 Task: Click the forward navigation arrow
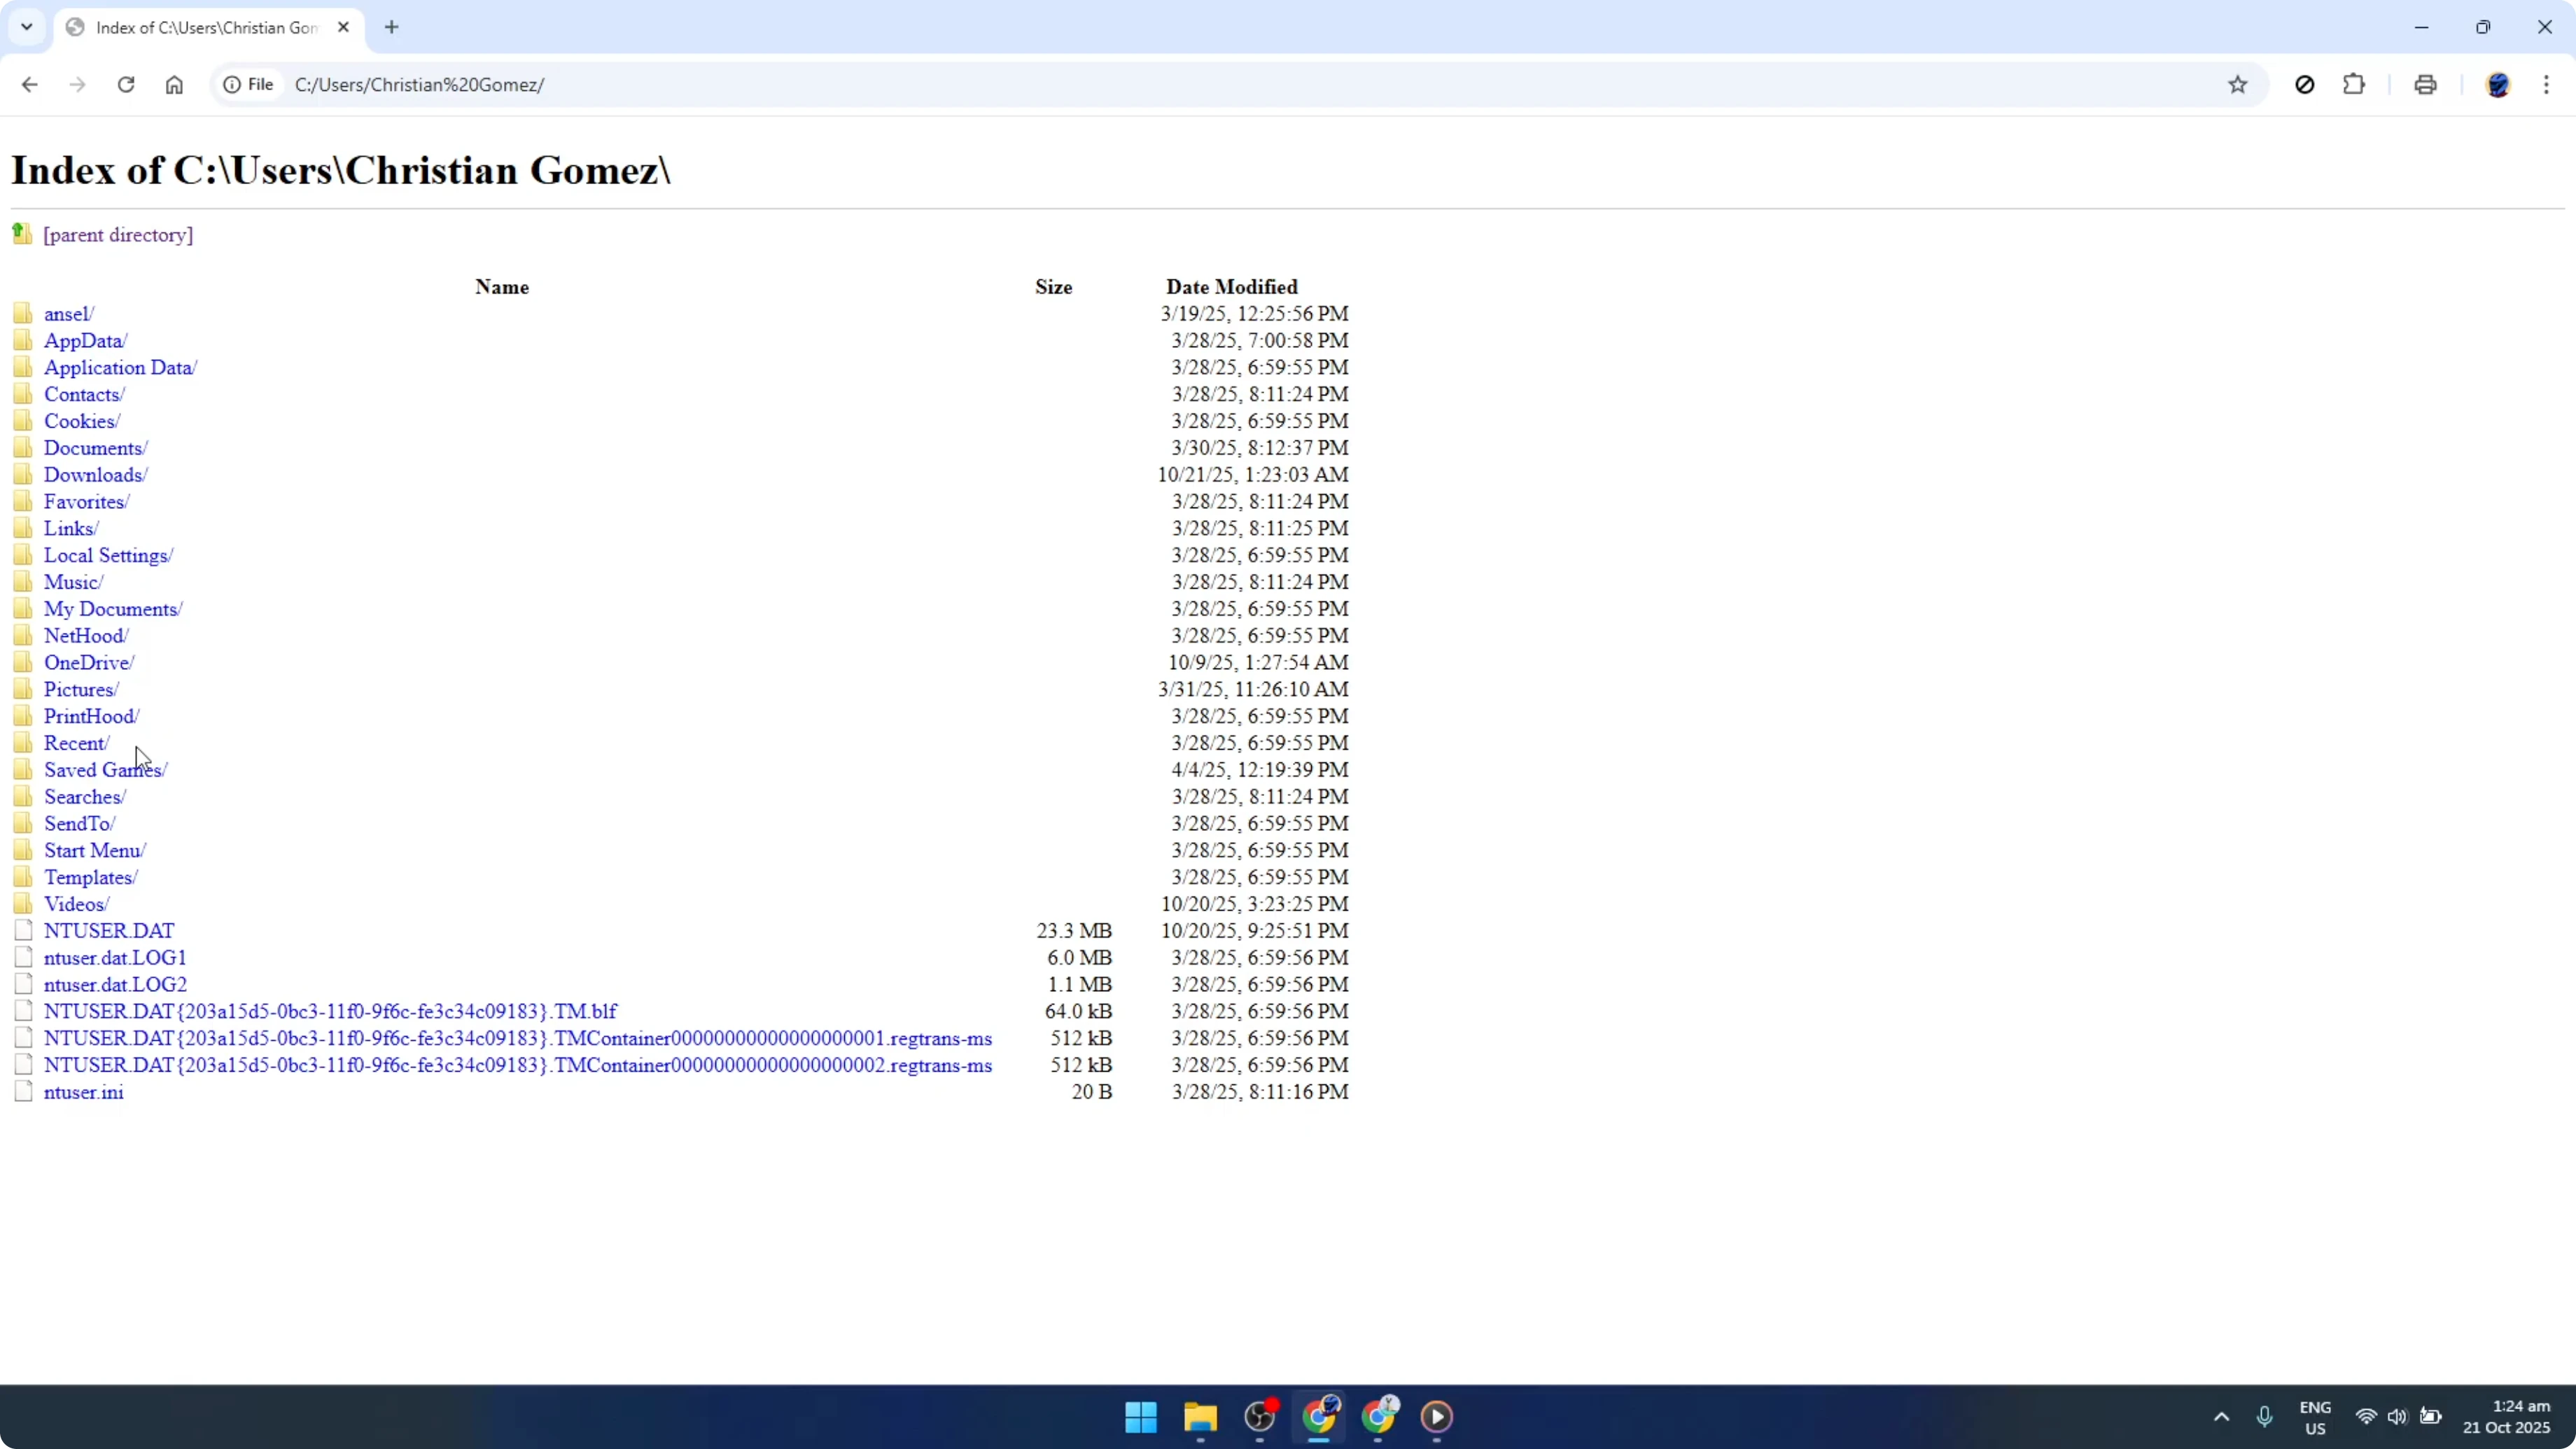77,85
